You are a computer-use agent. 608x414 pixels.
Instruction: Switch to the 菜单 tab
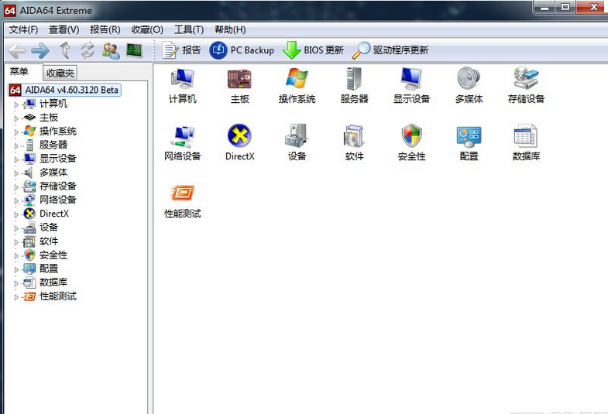pyautogui.click(x=19, y=72)
